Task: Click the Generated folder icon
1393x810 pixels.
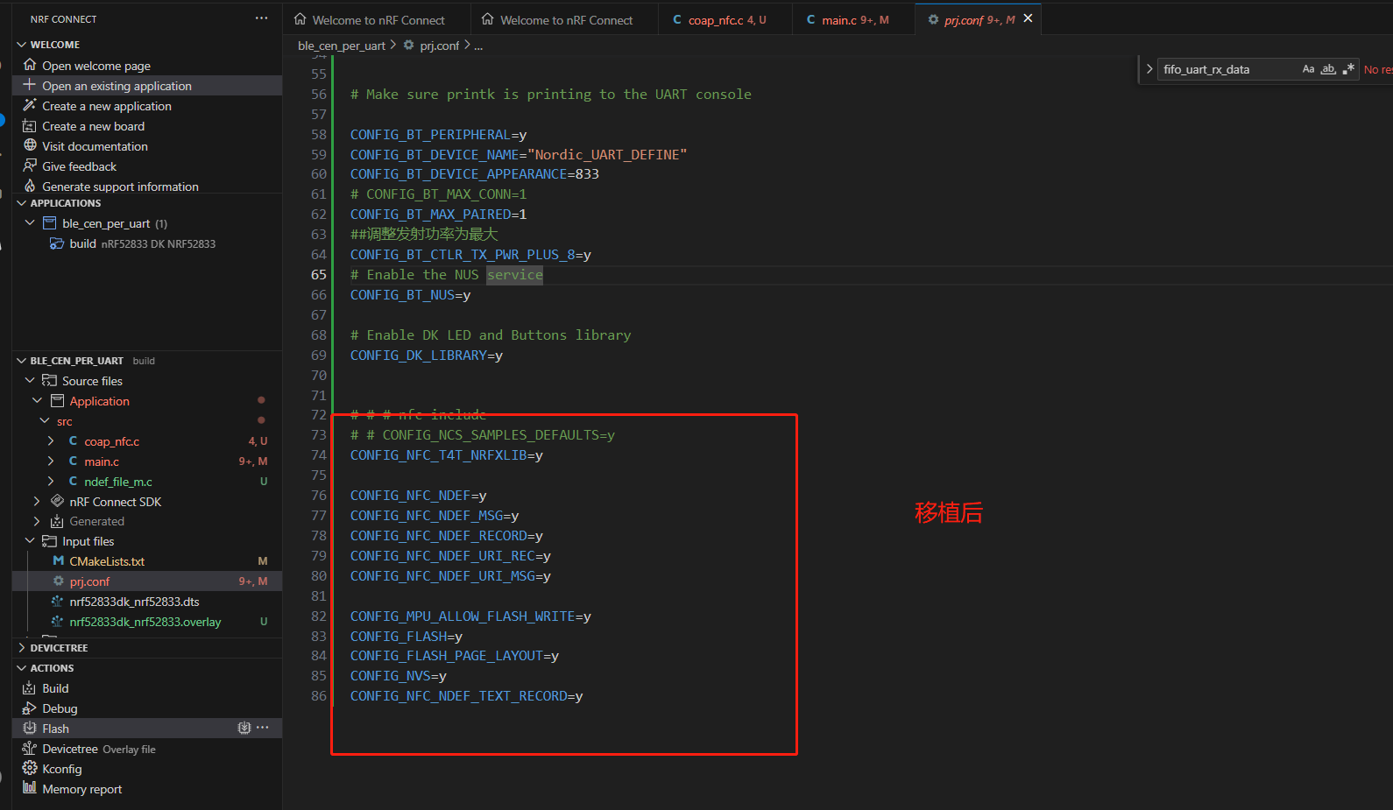Action: (58, 521)
